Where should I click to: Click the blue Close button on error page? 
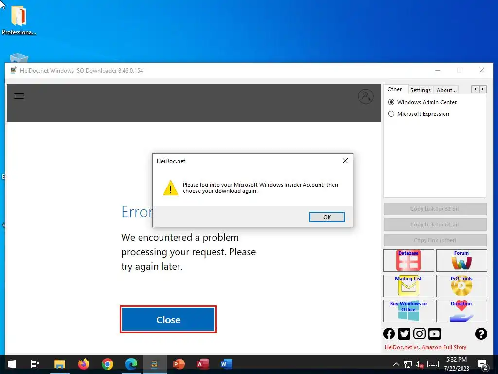click(168, 319)
